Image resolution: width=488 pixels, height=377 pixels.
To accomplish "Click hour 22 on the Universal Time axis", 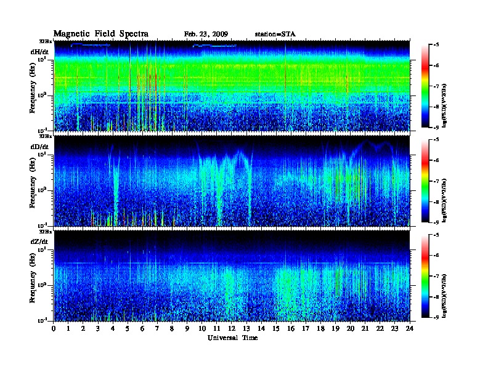I will (380, 328).
